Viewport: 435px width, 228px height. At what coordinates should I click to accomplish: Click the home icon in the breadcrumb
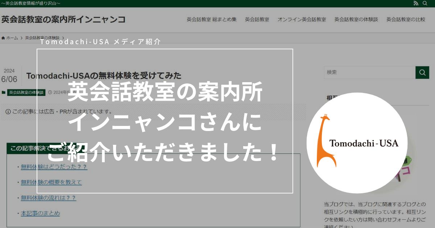3,38
